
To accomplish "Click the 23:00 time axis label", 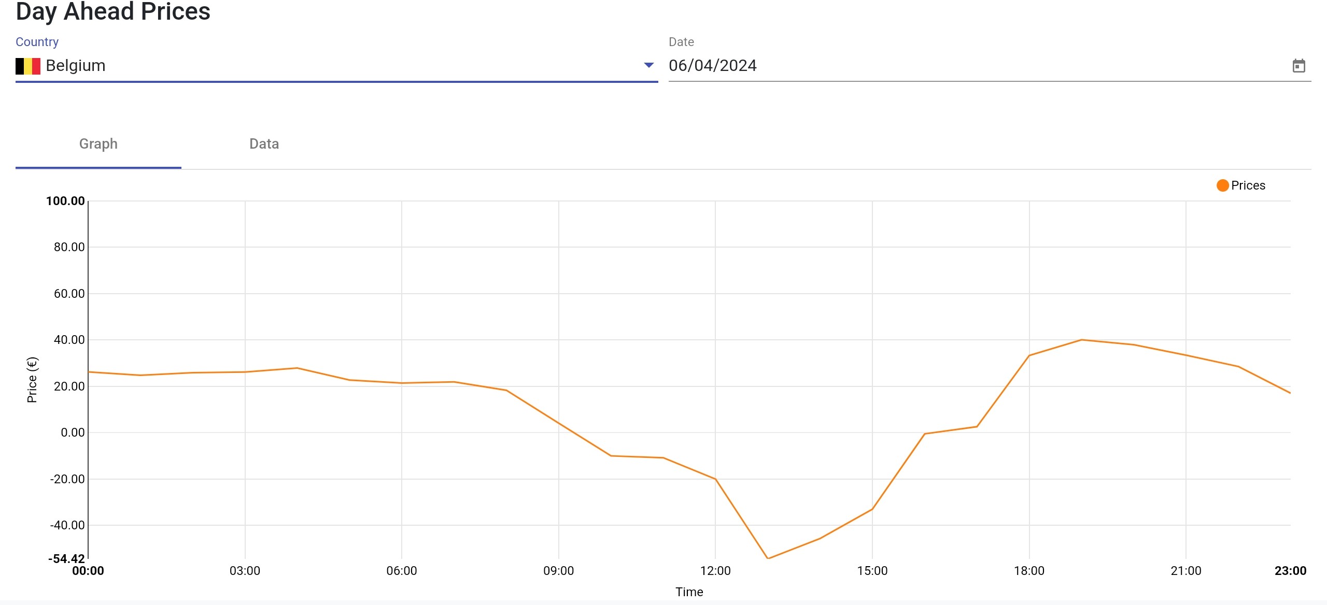I will click(1290, 571).
